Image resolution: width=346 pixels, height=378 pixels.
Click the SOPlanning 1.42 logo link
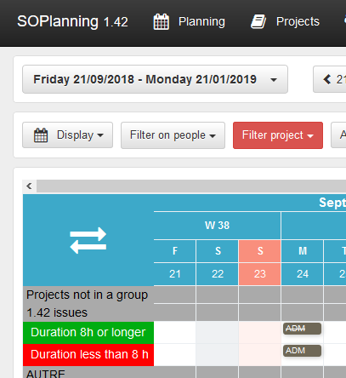(72, 22)
